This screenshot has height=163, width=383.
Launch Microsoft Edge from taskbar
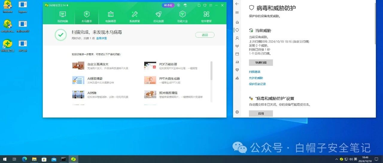point(25,159)
